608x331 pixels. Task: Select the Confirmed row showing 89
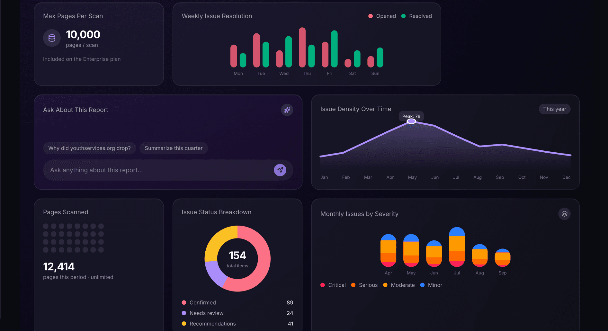237,302
